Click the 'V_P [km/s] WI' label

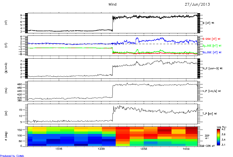(x=212, y=91)
